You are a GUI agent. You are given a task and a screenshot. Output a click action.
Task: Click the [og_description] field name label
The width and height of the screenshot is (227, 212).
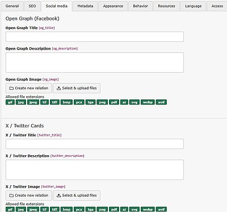click(x=65, y=49)
